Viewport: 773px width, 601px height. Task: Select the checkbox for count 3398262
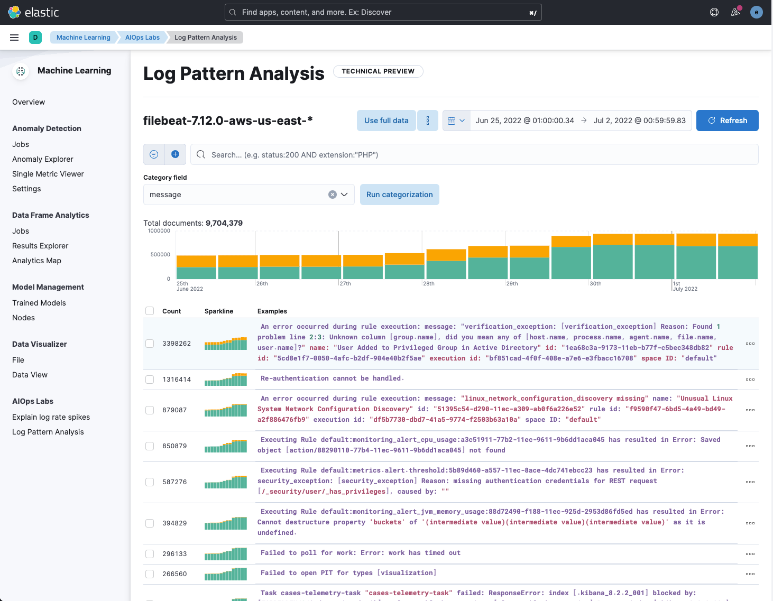[150, 344]
